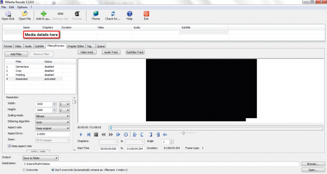The width and height of the screenshot is (327, 174).
Task: Select the Deinterlace filter row
Action: coord(33,67)
